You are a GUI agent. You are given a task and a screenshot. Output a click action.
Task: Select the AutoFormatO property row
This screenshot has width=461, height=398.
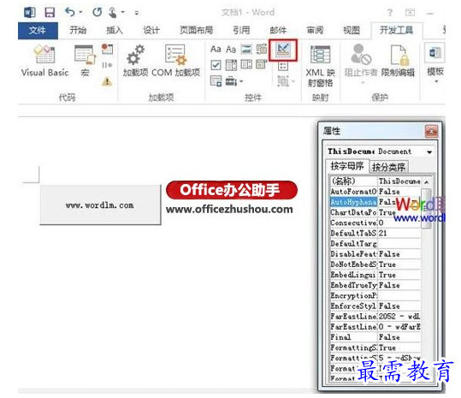coord(375,192)
